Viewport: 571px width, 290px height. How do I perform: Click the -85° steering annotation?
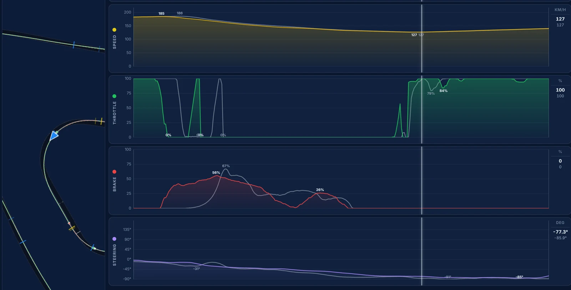pos(519,277)
